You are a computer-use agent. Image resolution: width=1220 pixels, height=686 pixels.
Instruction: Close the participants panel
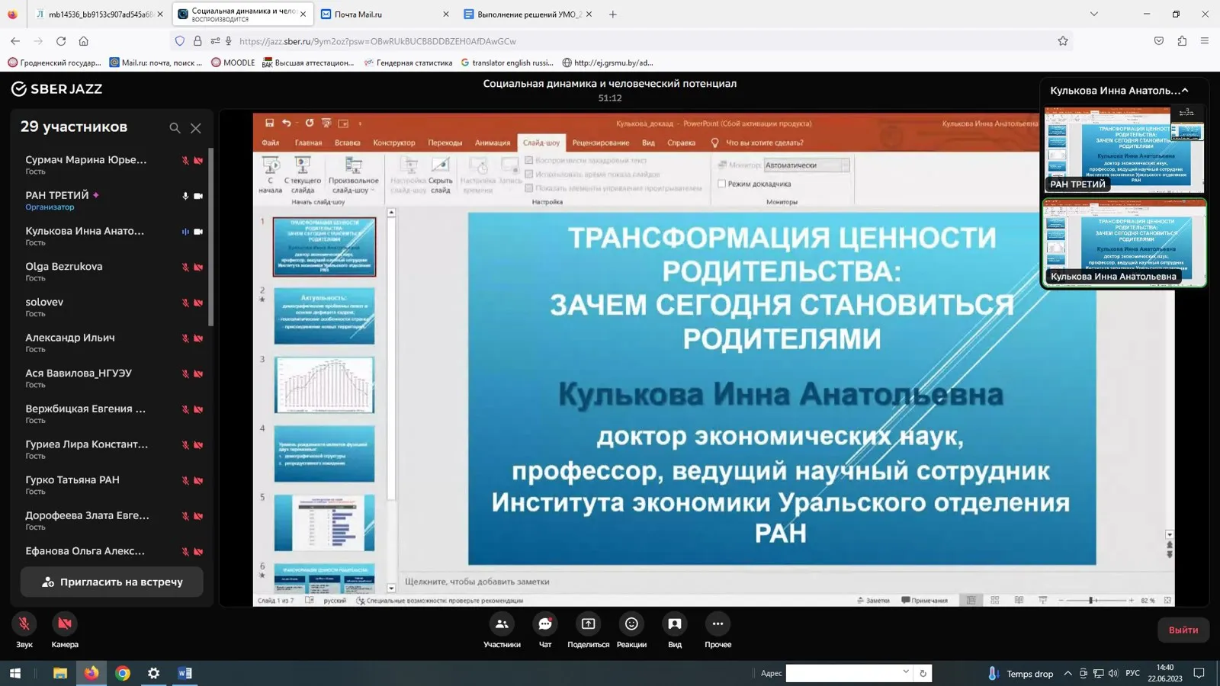pos(196,128)
